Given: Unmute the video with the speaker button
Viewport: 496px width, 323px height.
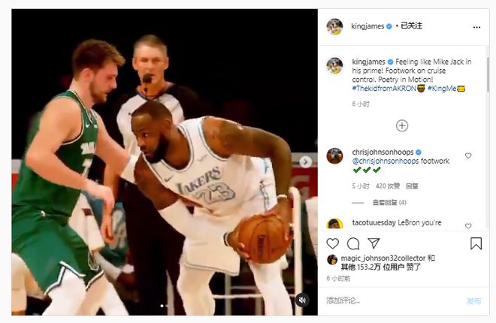Looking at the screenshot, I should [x=302, y=300].
